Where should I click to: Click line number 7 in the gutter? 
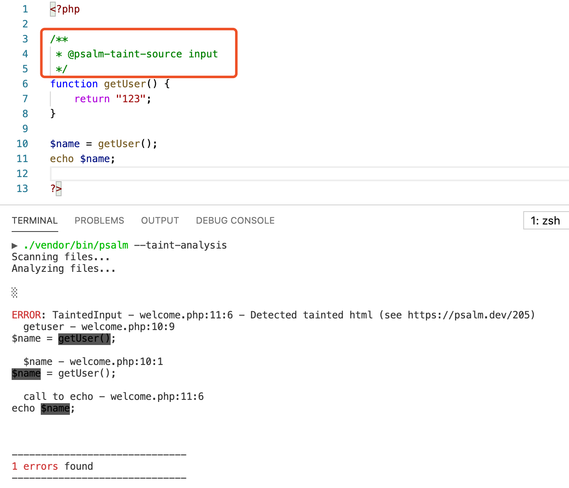[x=25, y=99]
